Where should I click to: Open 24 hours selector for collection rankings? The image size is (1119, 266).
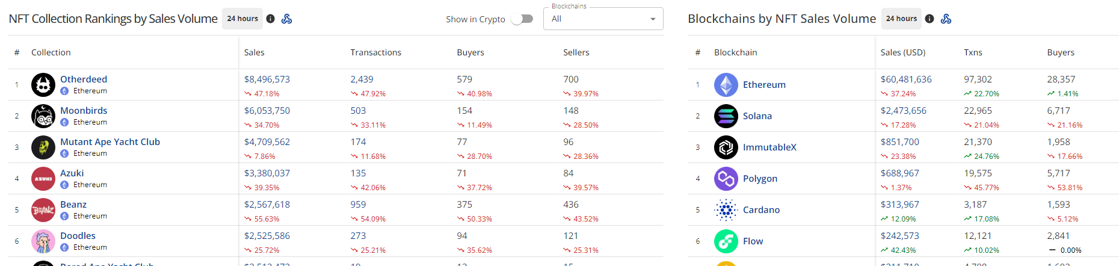[x=242, y=19]
